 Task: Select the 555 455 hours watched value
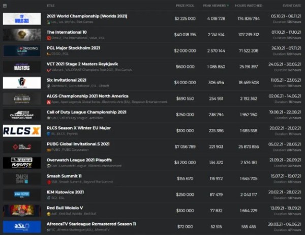pos(249,227)
